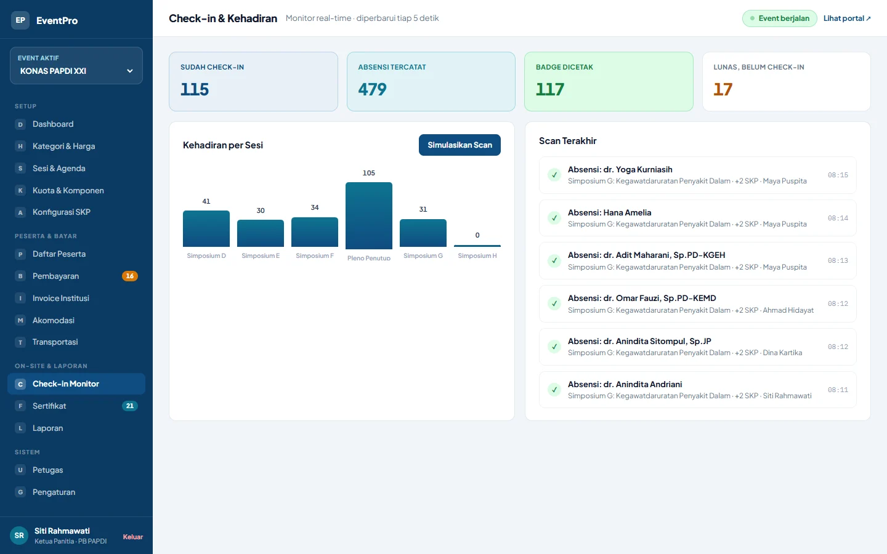This screenshot has height=554, width=887.
Task: Click the Daftar Peserta icon P
Action: 20,254
